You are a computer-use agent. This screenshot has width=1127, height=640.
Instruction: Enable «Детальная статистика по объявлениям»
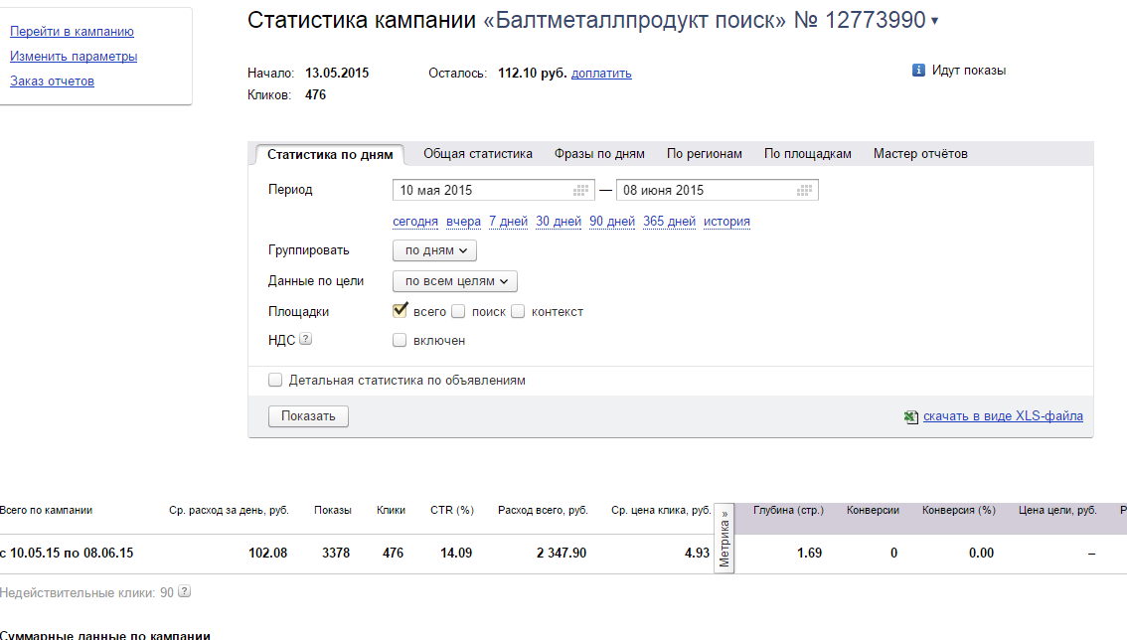pos(275,380)
